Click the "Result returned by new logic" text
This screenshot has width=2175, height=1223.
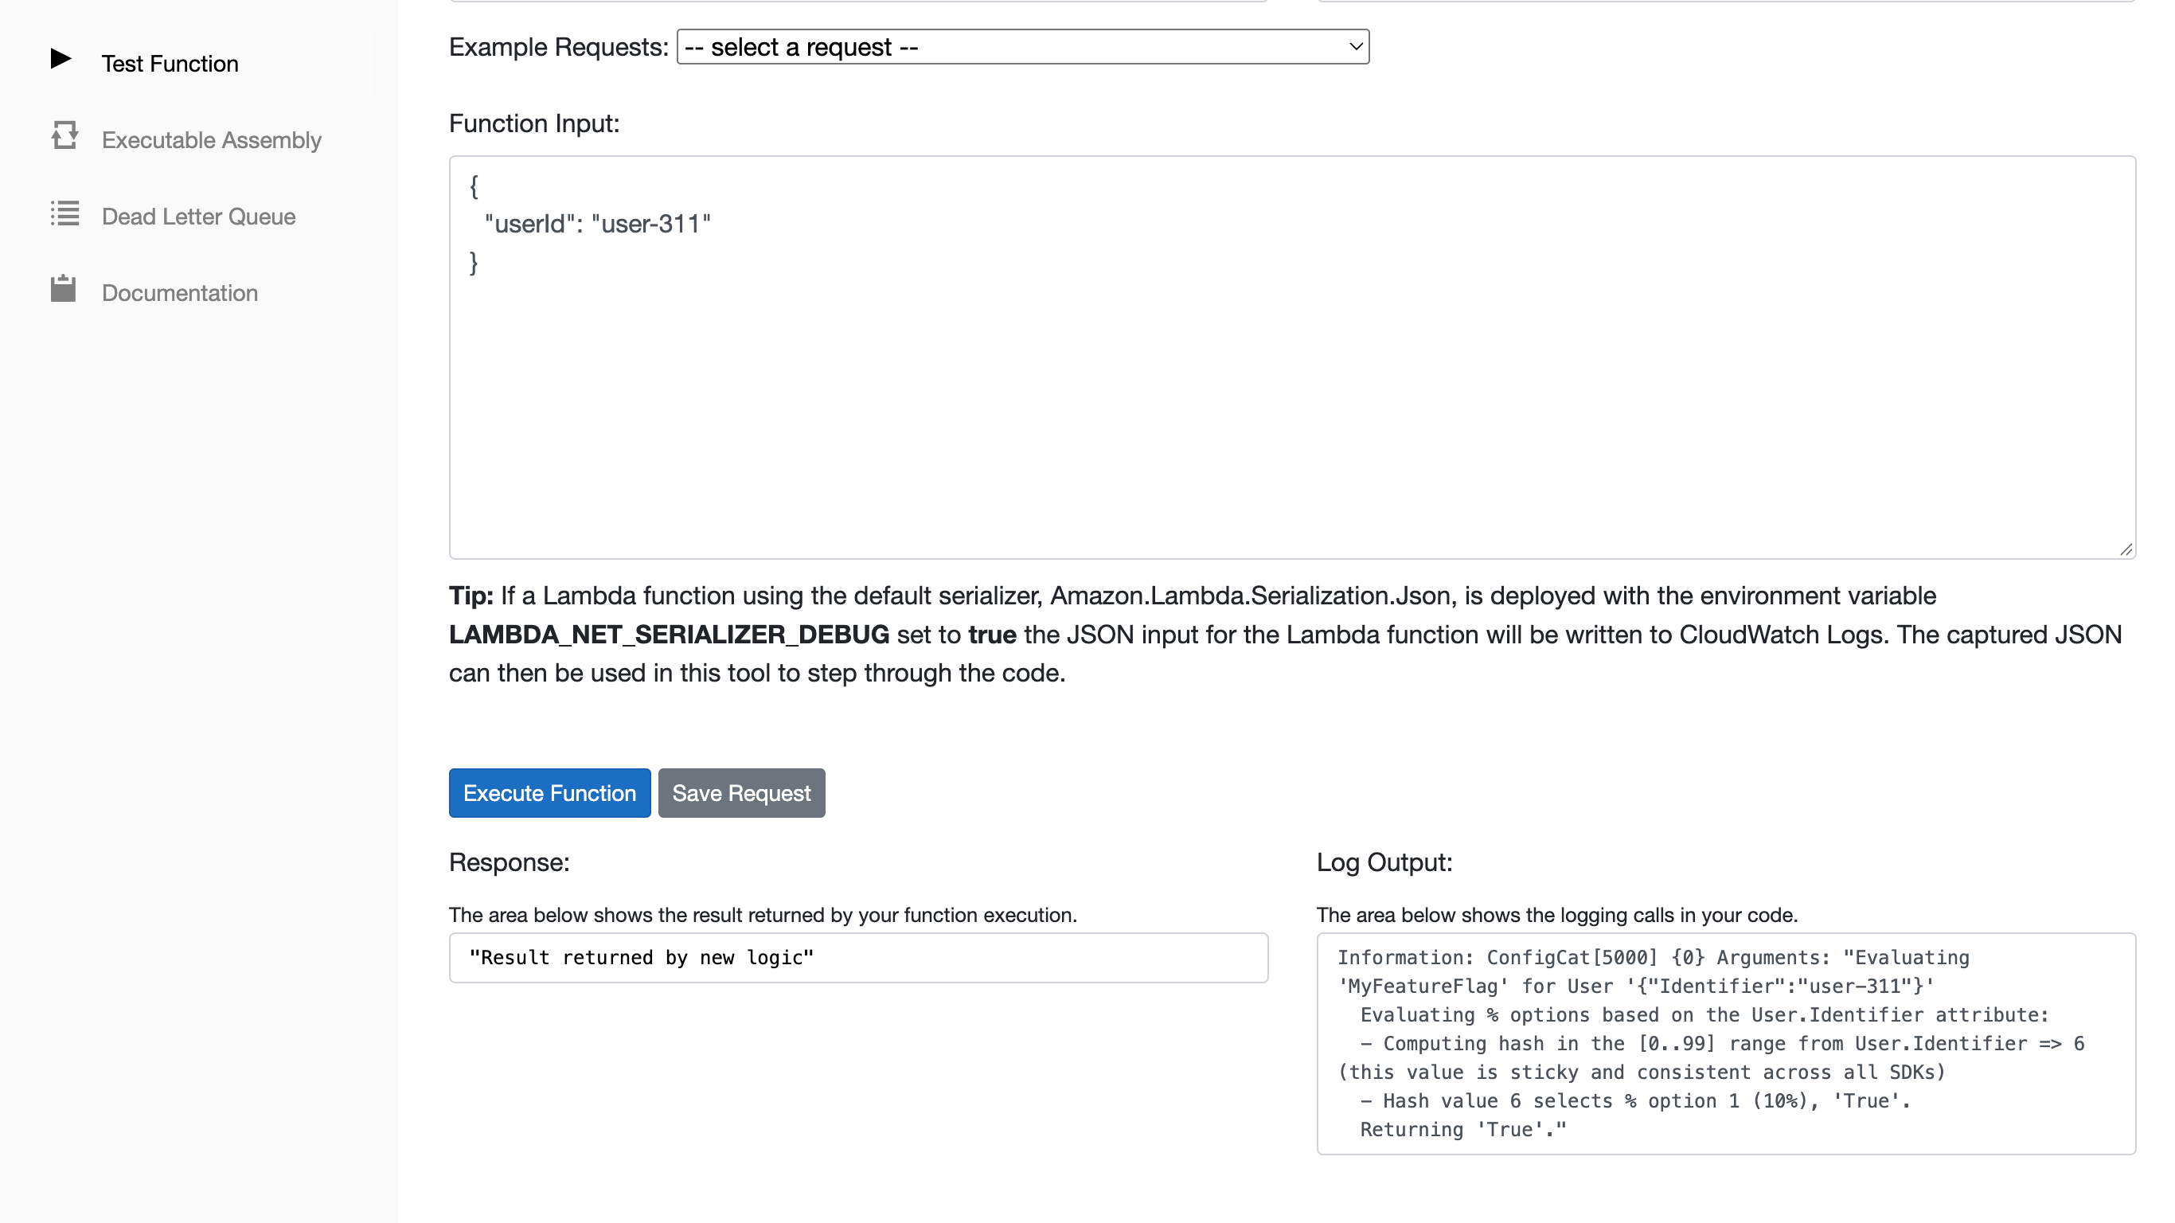[642, 958]
